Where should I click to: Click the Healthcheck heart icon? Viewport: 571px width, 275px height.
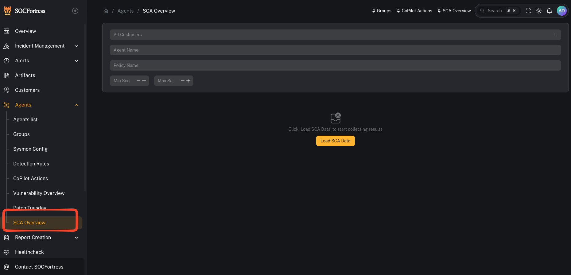(x=6, y=252)
